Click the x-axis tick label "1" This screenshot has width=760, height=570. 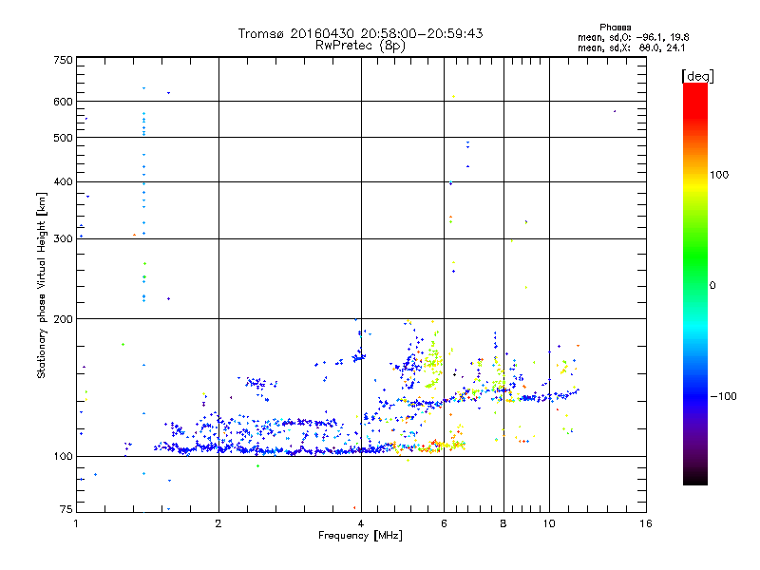point(76,523)
